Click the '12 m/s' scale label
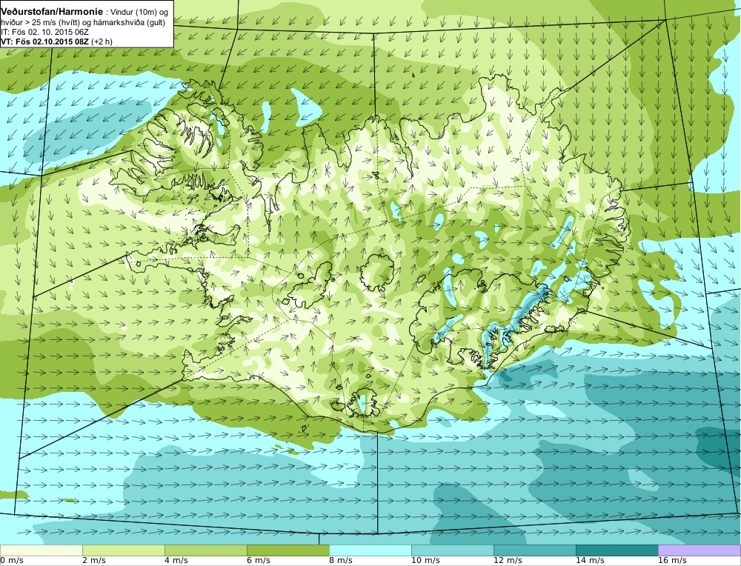The image size is (741, 566). 508,561
